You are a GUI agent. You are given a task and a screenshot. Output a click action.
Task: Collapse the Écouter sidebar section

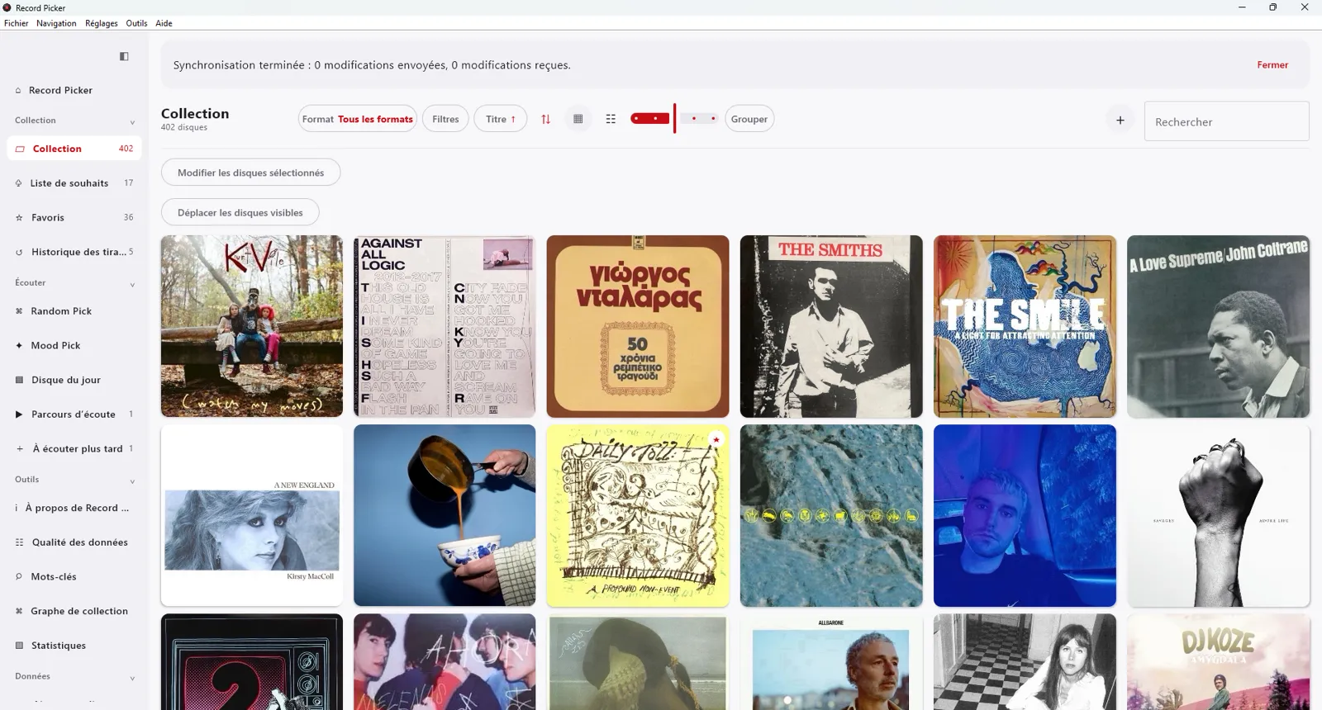pos(132,285)
